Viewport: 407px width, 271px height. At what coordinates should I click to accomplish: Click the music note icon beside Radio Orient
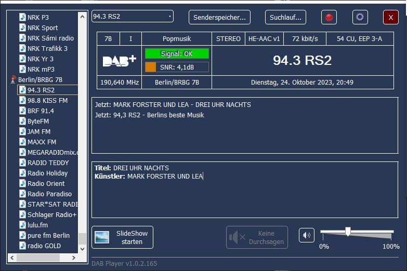coord(22,183)
